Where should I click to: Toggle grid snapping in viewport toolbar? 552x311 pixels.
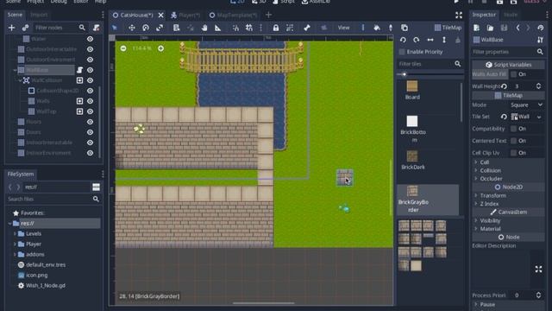click(249, 28)
